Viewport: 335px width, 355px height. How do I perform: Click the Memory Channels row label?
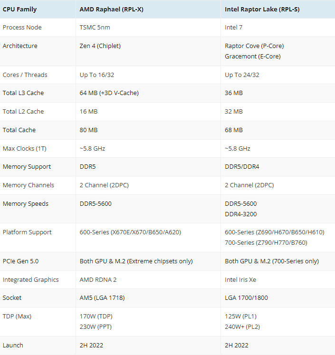coord(29,185)
